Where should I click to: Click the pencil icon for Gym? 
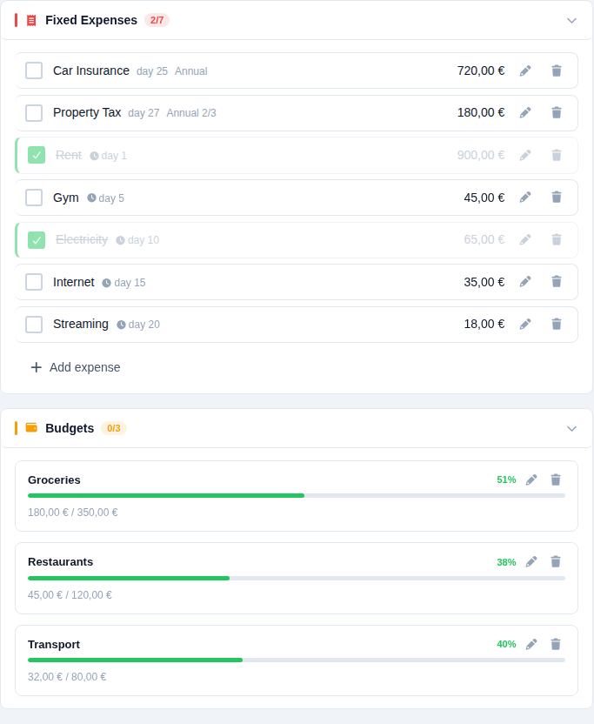(x=525, y=198)
